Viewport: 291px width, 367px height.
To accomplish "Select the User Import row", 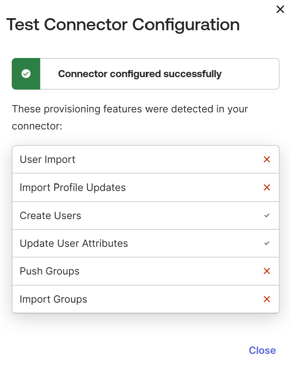I will 145,159.
